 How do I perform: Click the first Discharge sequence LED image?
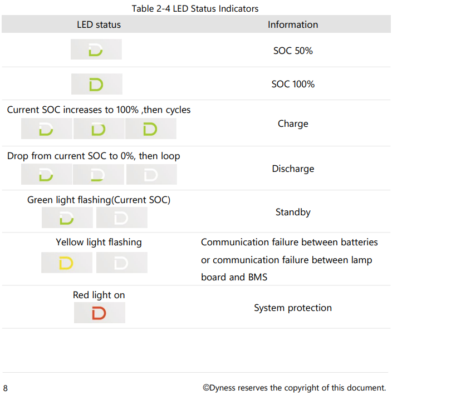tap(46, 175)
